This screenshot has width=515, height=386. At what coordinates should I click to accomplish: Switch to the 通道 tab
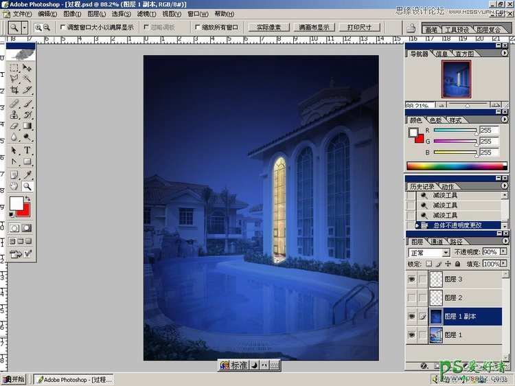click(x=437, y=242)
